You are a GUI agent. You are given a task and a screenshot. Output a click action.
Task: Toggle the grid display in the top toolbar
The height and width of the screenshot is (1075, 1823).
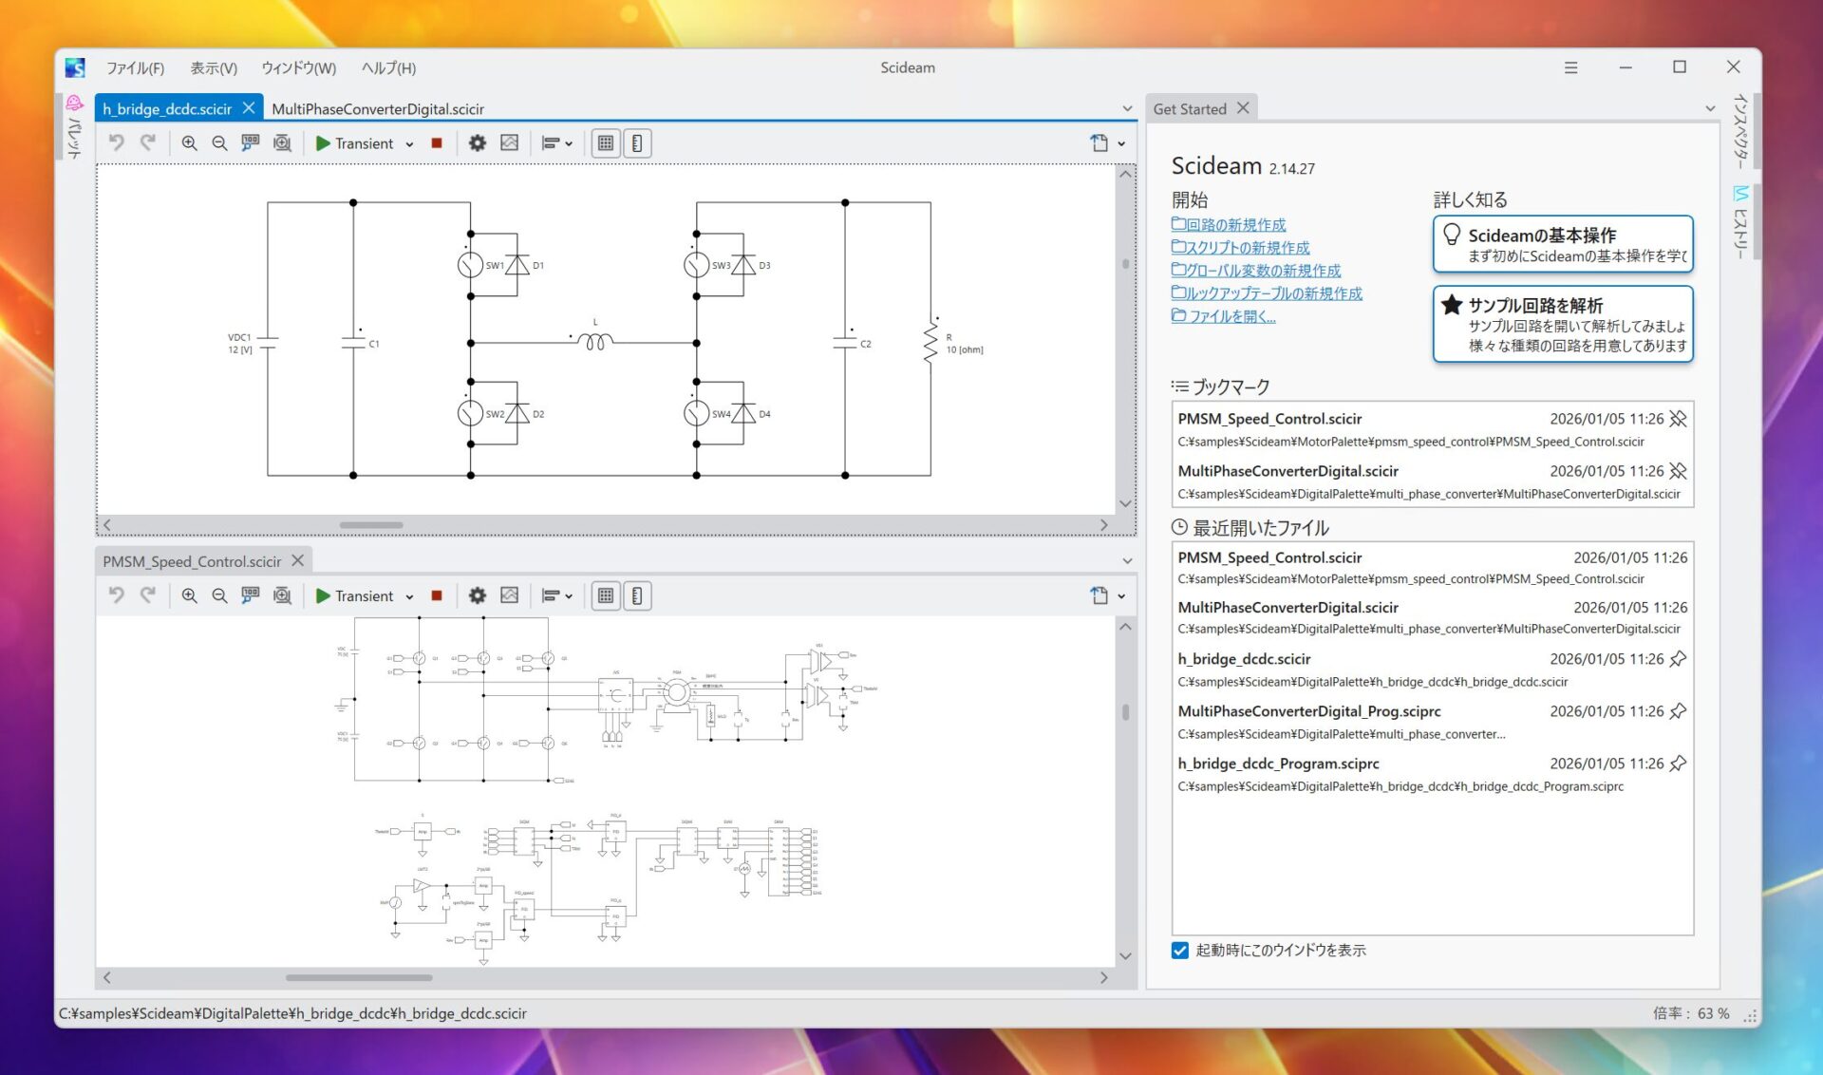coord(606,143)
